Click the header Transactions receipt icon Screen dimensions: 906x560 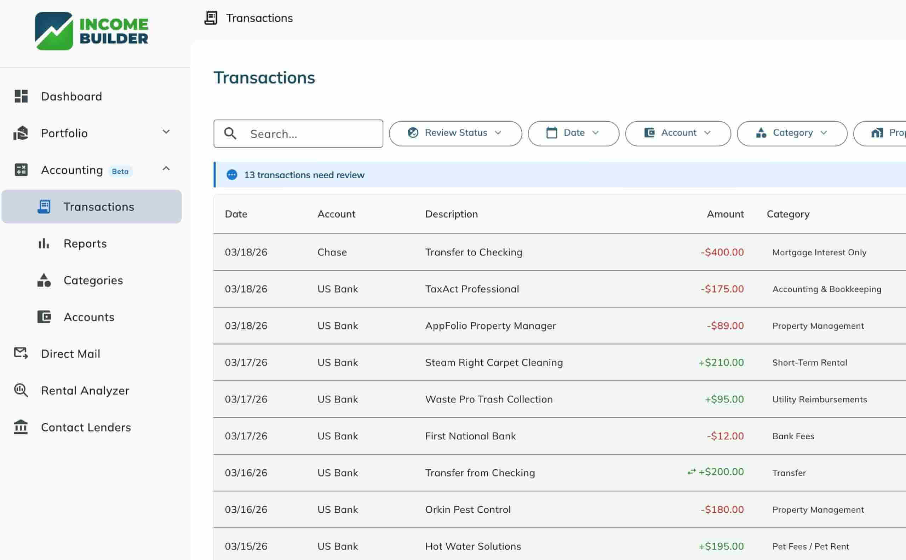(211, 18)
